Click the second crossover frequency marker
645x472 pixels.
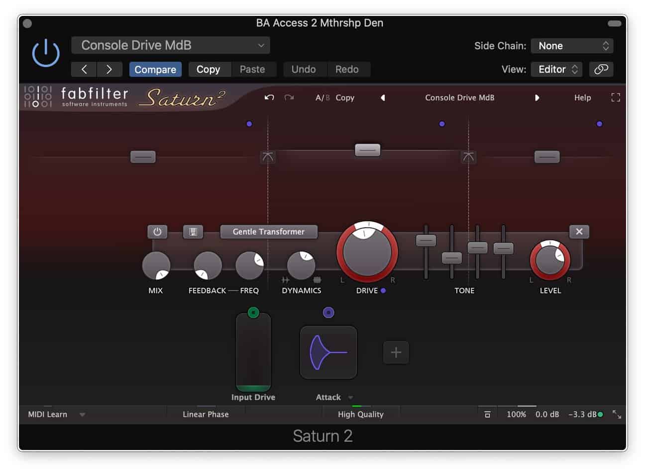click(468, 157)
